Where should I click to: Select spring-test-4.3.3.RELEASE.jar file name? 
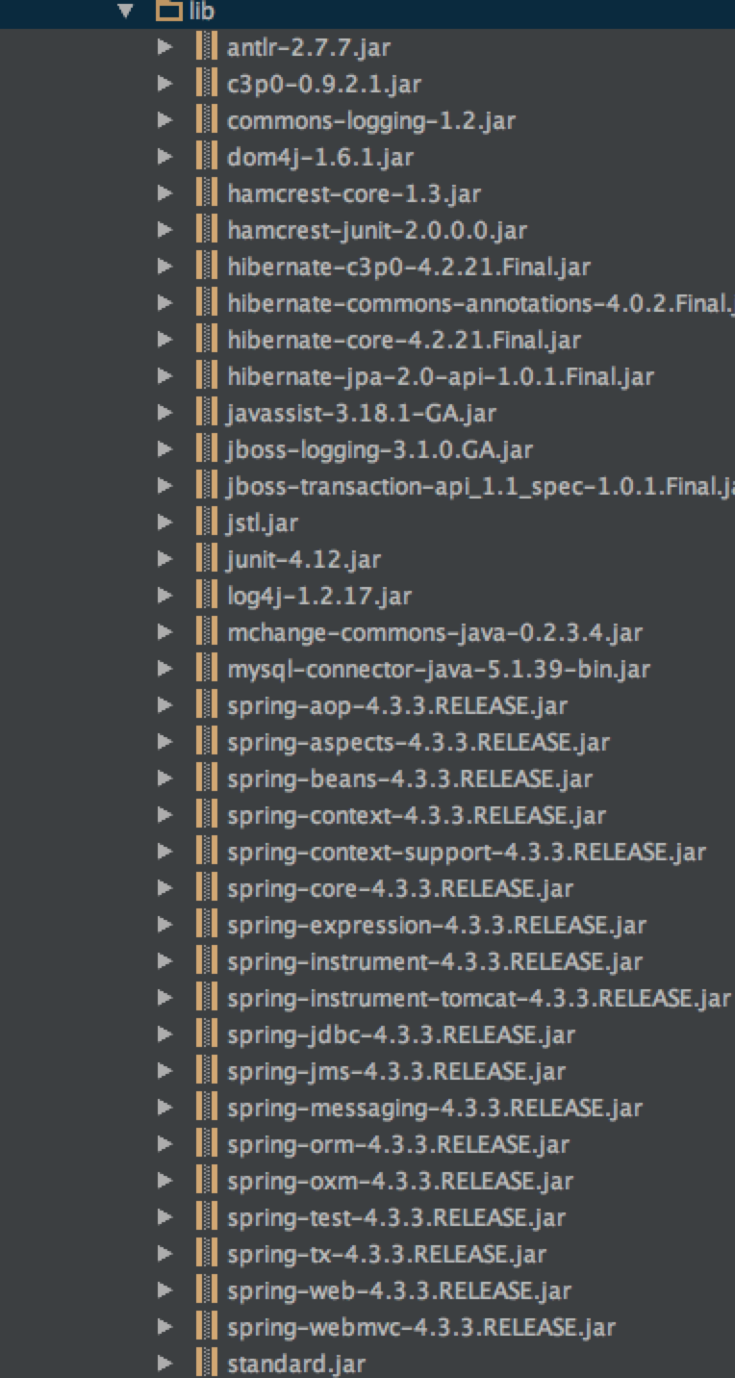click(x=396, y=1217)
